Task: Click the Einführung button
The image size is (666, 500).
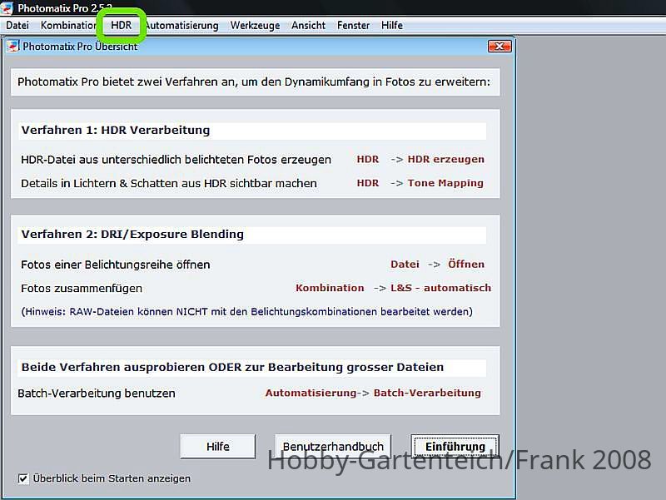Action: [455, 447]
